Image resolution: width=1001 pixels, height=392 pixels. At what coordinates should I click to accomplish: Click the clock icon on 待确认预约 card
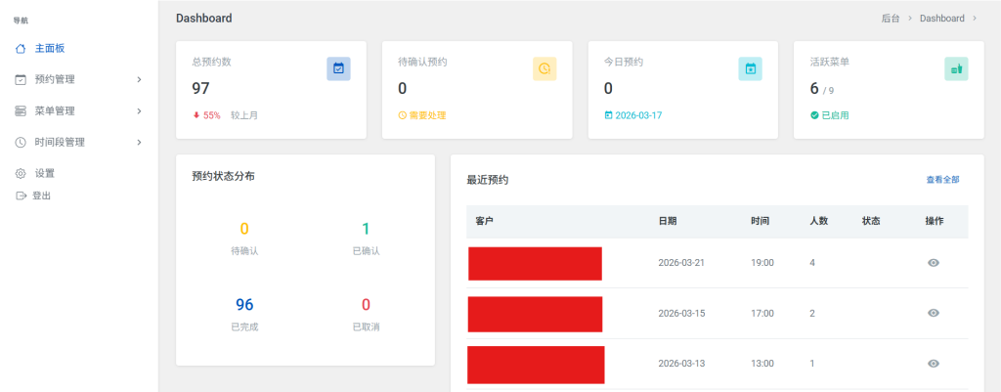tap(544, 68)
